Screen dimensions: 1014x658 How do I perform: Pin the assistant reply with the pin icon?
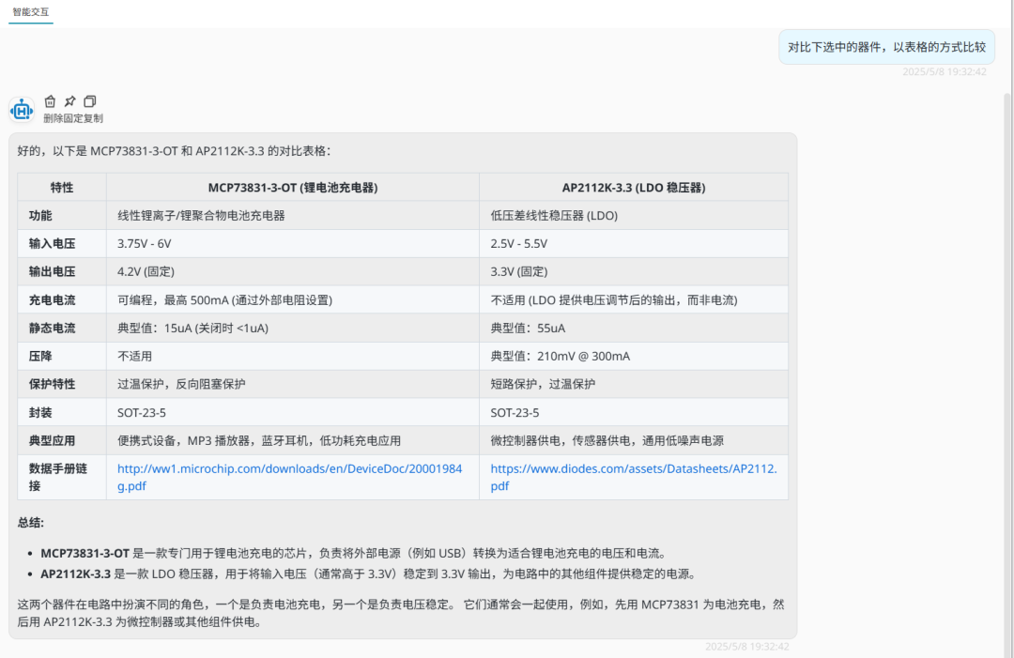click(69, 101)
